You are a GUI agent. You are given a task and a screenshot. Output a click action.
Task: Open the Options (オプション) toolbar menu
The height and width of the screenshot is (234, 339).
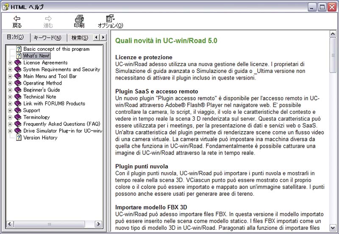coord(110,18)
